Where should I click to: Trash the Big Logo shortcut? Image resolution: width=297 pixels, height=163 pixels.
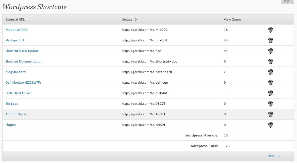click(x=270, y=104)
